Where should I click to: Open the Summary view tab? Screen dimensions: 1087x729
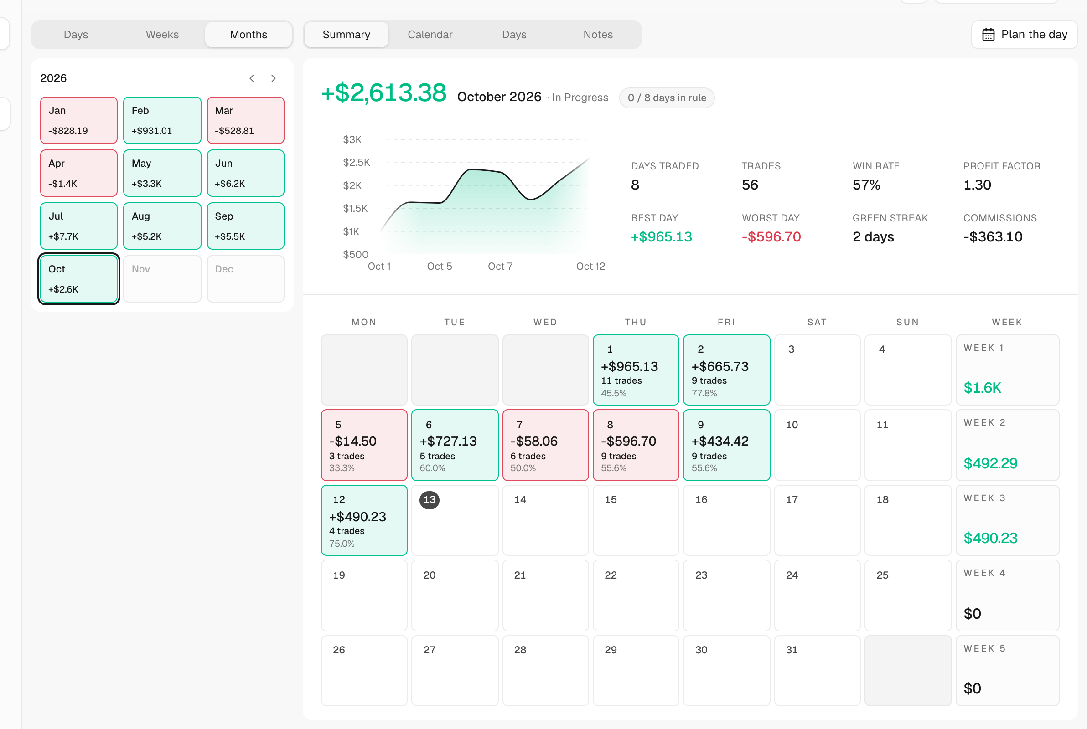[x=347, y=35]
